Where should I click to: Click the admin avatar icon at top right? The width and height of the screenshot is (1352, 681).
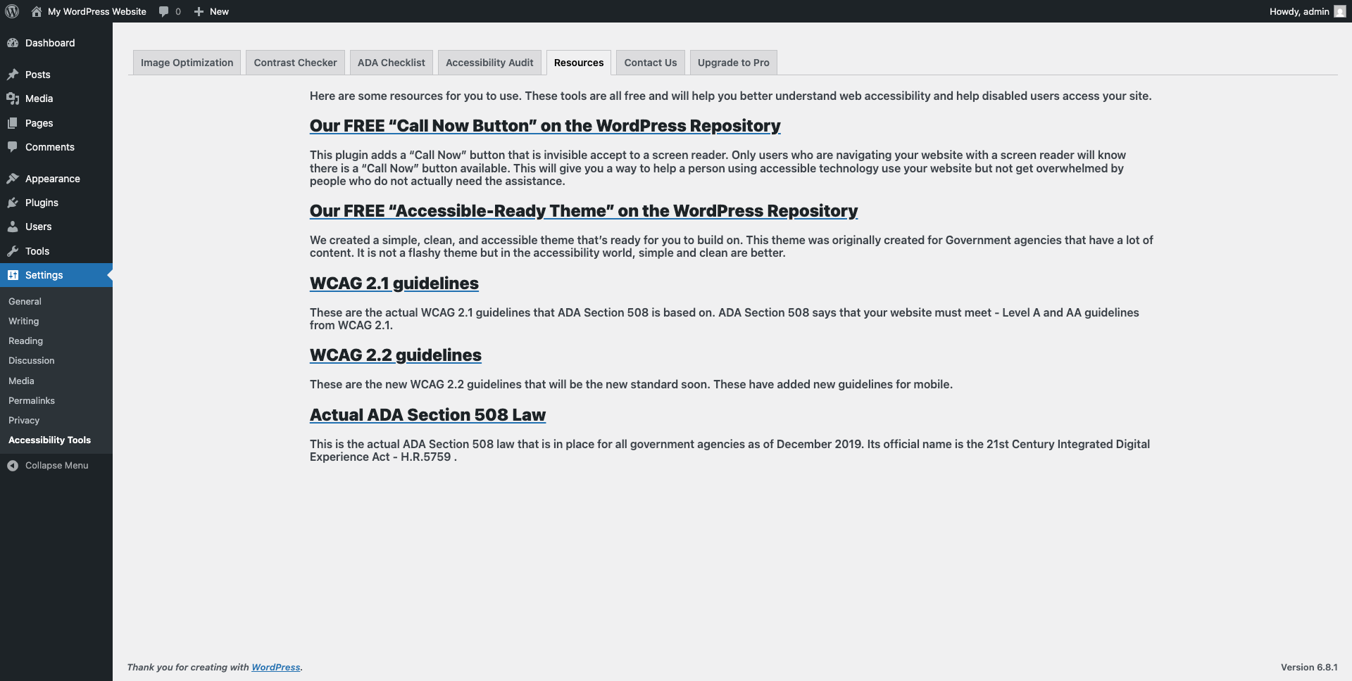point(1340,11)
